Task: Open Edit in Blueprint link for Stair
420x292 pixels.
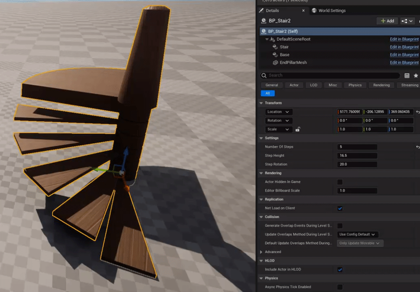Action: click(404, 47)
